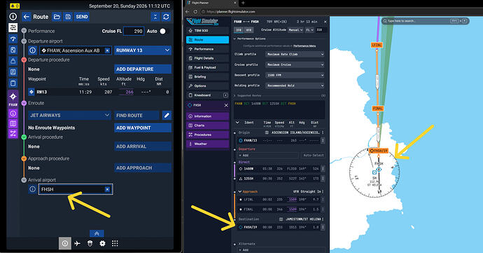Click the Cruise FL 290 input field
The height and width of the screenshot is (253, 483).
[134, 31]
